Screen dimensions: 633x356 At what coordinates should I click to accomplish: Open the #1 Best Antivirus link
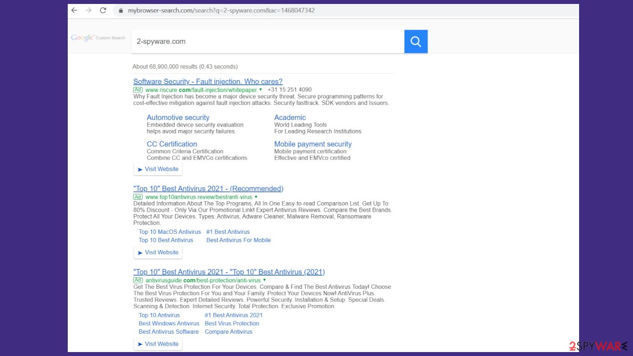(x=228, y=232)
